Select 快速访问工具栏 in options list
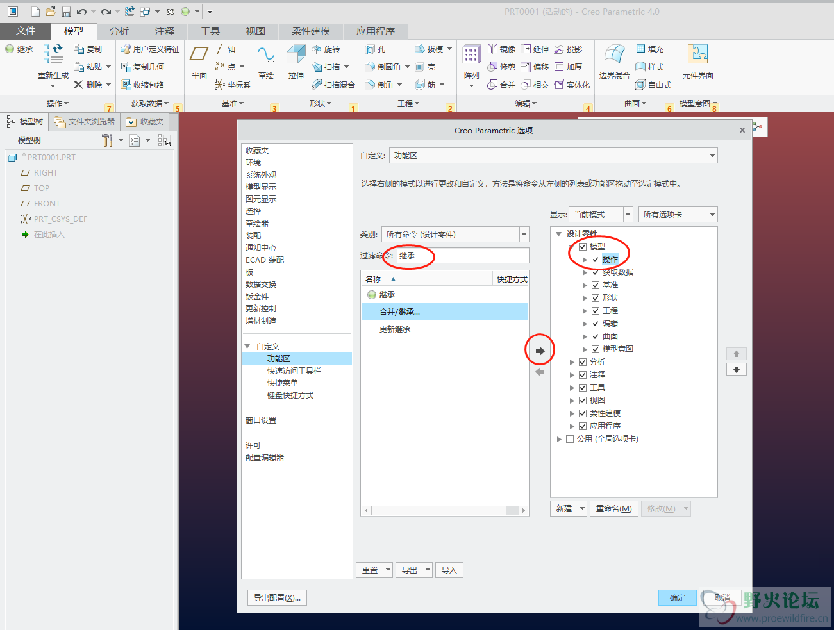 (294, 370)
